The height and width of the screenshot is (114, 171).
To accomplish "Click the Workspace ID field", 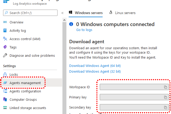I will 134,87.
